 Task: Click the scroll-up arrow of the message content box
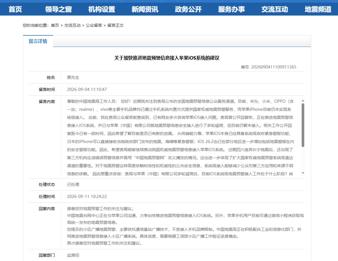click(x=303, y=101)
